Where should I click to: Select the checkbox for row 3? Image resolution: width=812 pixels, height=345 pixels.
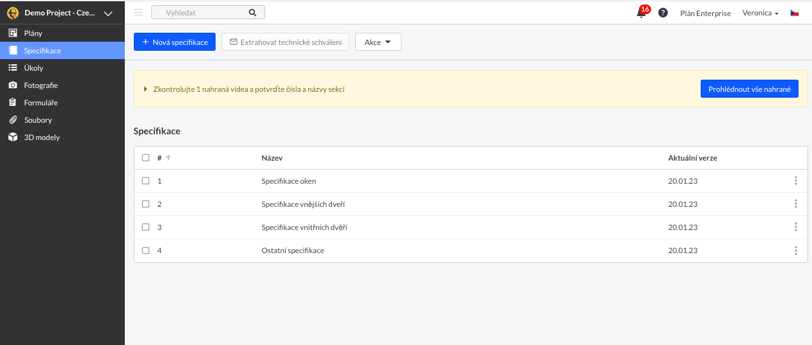pos(145,227)
